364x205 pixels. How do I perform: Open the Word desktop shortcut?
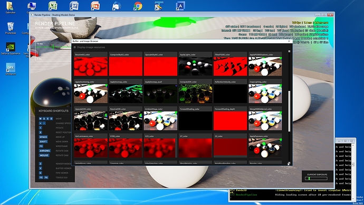coord(74,6)
